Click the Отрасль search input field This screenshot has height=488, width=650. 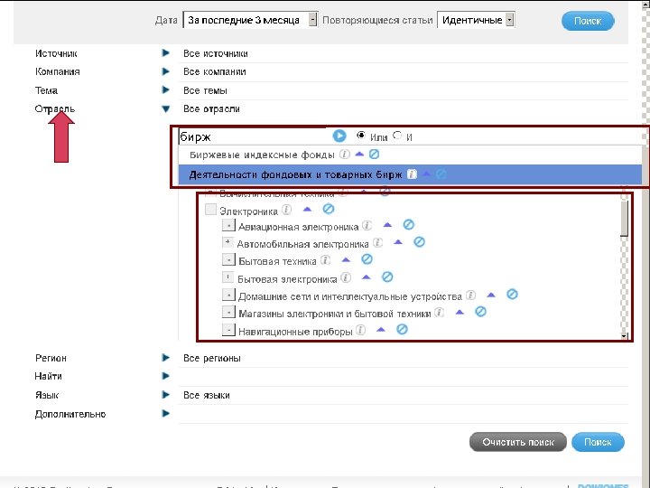[x=254, y=136]
